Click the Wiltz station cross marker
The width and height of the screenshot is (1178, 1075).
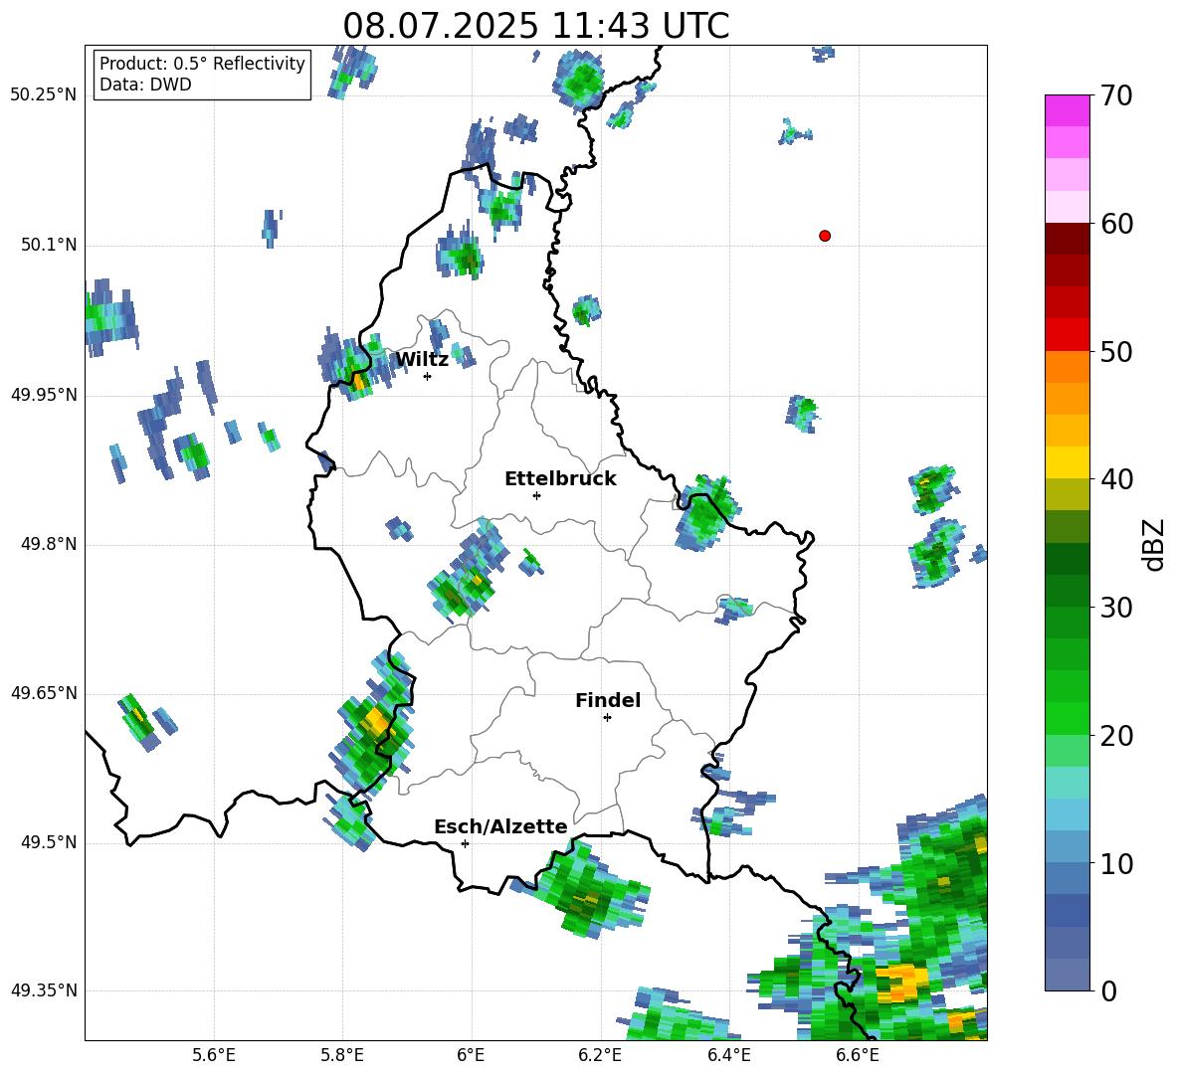[428, 376]
